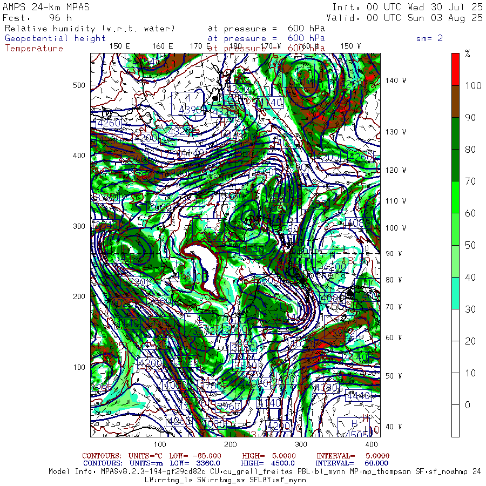
Task: Click the 'Init: 00 UTC Wed 30 Jul 25' text
Action: [x=407, y=7]
